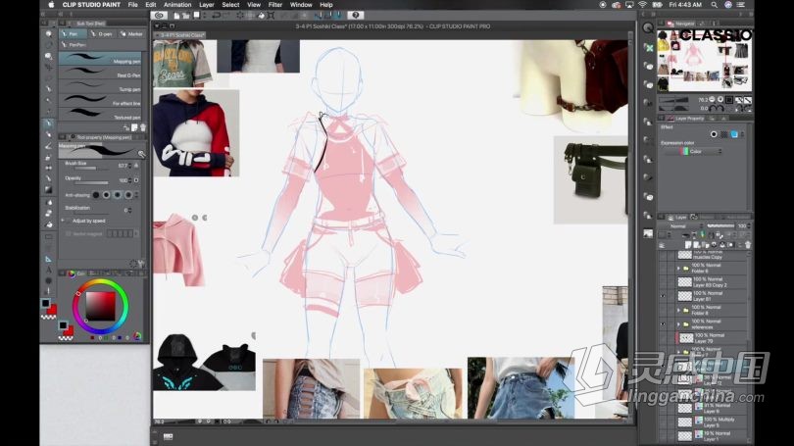The image size is (794, 446).
Task: Click the green cross material icon in dock
Action: (x=648, y=48)
